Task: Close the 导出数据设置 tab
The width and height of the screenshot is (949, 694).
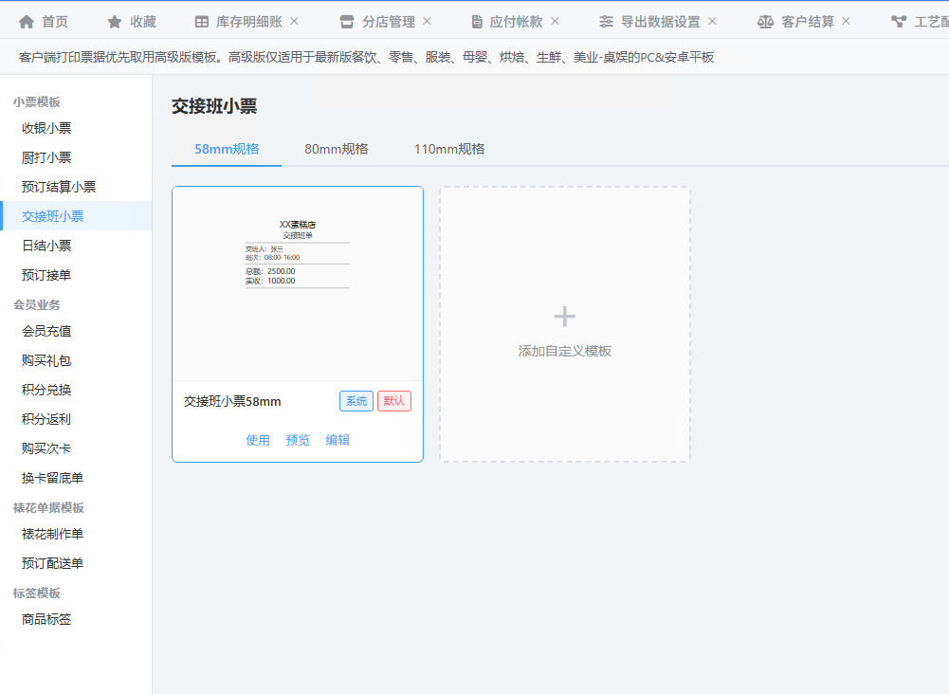Action: pos(712,21)
